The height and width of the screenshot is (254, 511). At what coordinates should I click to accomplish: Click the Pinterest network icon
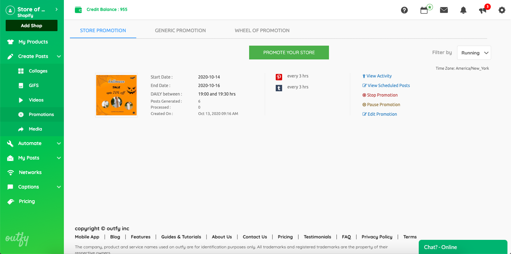279,77
